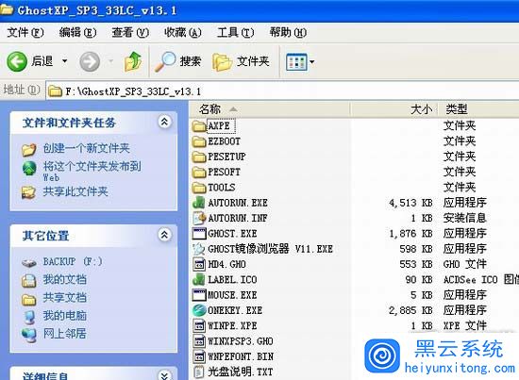
Task: Open the 收藏(A) menu
Action: [x=183, y=32]
